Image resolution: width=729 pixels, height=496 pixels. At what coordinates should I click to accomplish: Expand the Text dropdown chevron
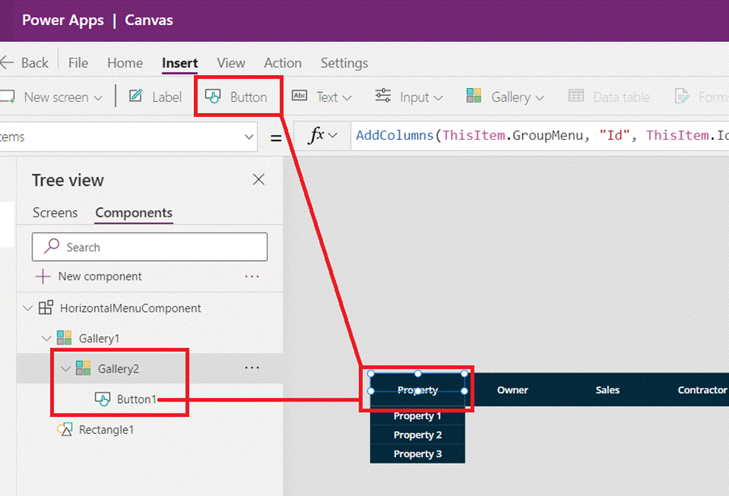pos(347,98)
